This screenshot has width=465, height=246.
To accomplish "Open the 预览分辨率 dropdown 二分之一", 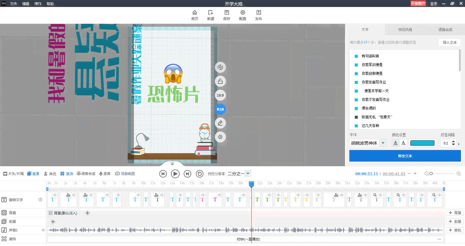I will pyautogui.click(x=239, y=174).
